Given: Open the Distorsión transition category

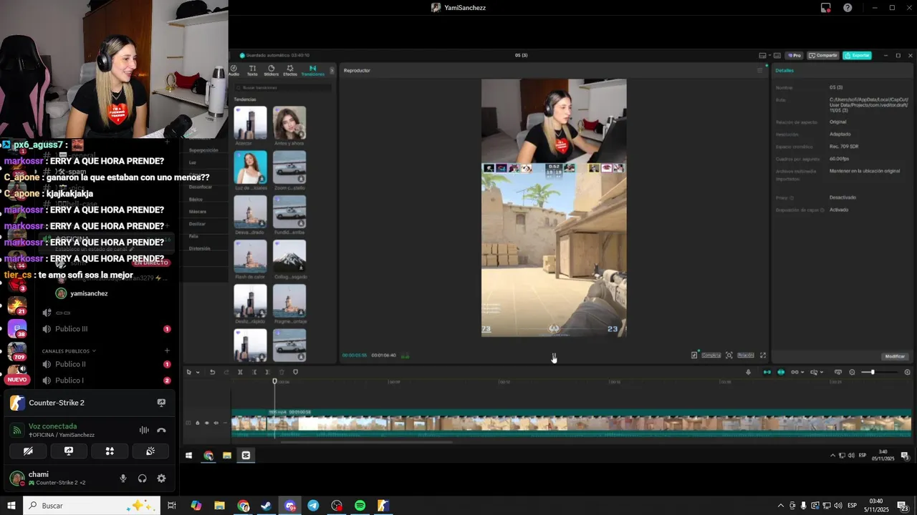Looking at the screenshot, I should [199, 248].
